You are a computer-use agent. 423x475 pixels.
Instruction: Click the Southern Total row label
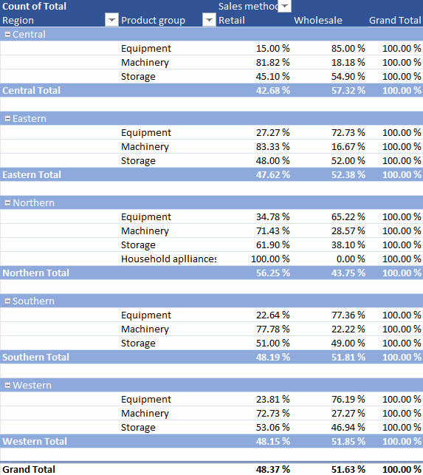pos(35,357)
